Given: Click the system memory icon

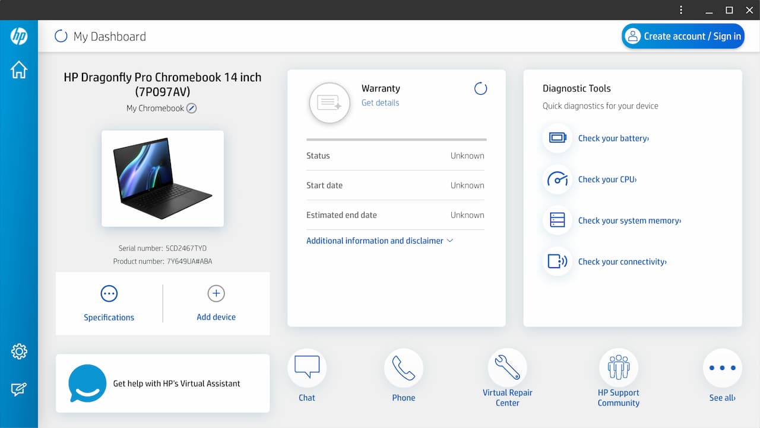Looking at the screenshot, I should [x=558, y=221].
